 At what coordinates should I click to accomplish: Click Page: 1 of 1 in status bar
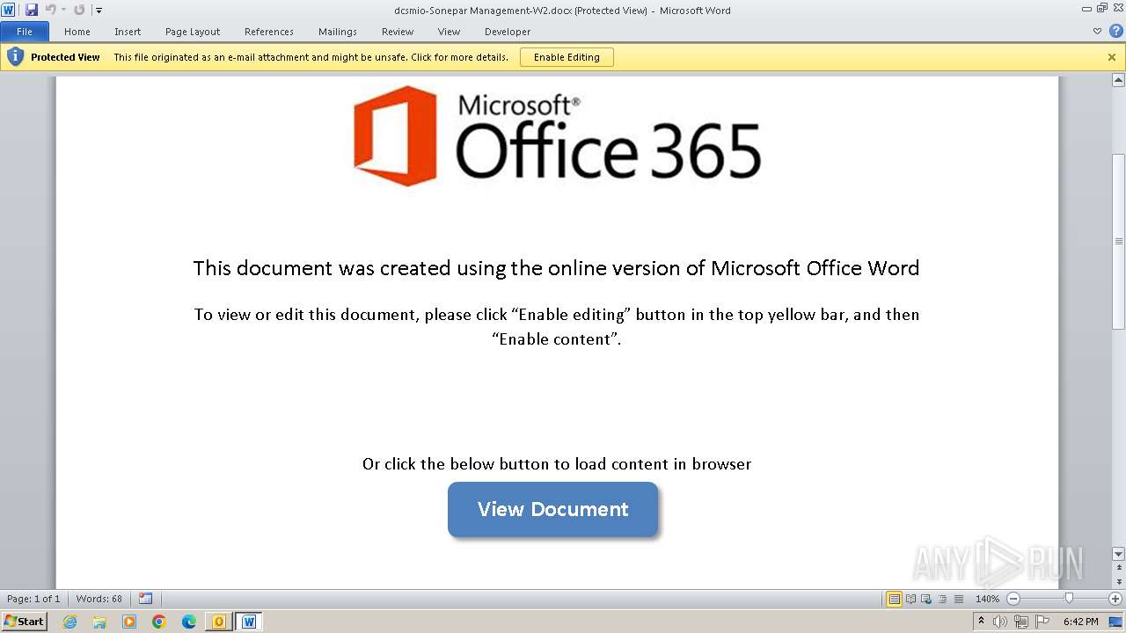[33, 599]
